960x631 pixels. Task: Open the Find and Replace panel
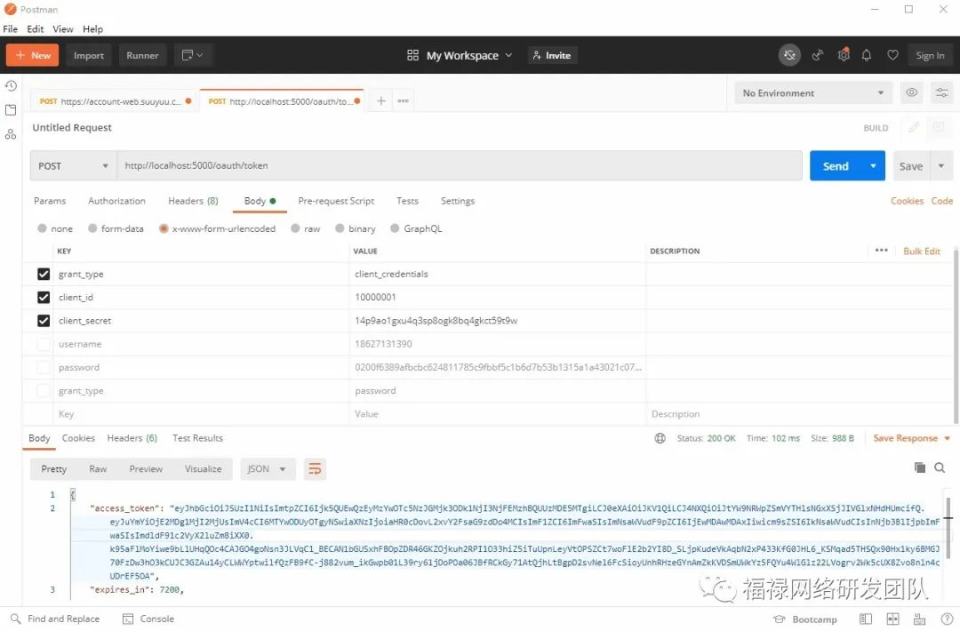(x=55, y=619)
